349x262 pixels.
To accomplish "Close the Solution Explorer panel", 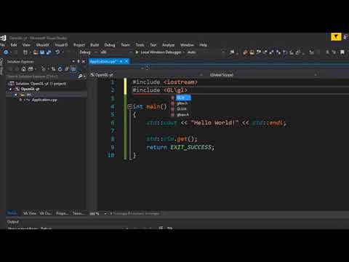I will click(x=84, y=61).
